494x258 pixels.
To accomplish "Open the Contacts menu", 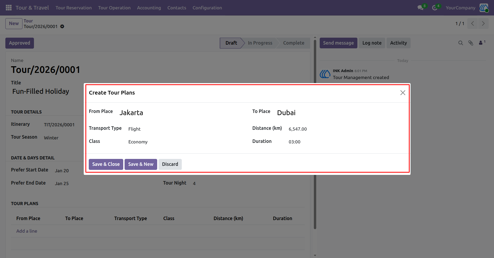I will point(177,8).
